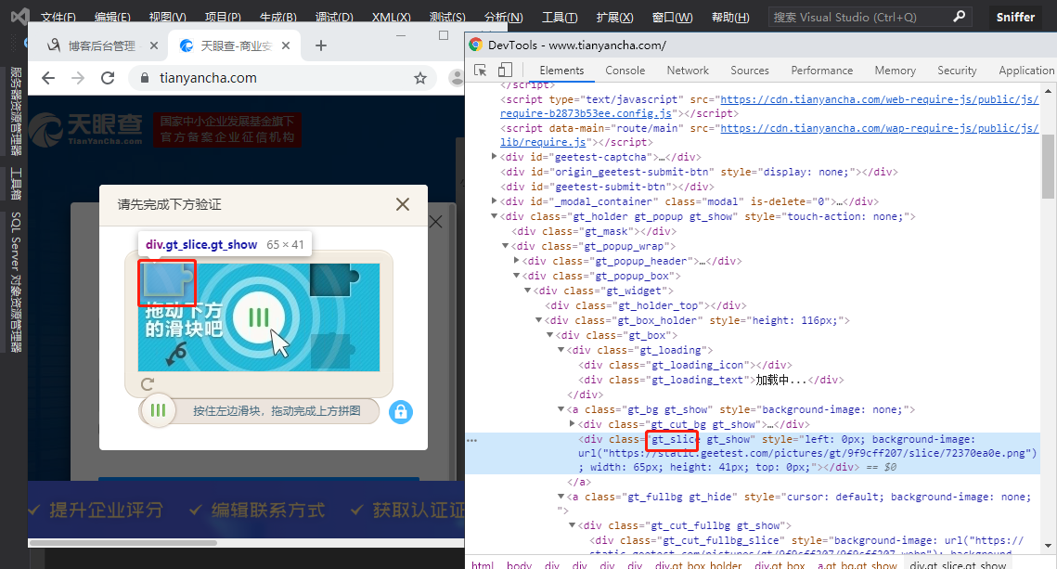The height and width of the screenshot is (569, 1057).
Task: Select a.gt_bg.gt_show in the breadcrumb
Action: pos(857,565)
